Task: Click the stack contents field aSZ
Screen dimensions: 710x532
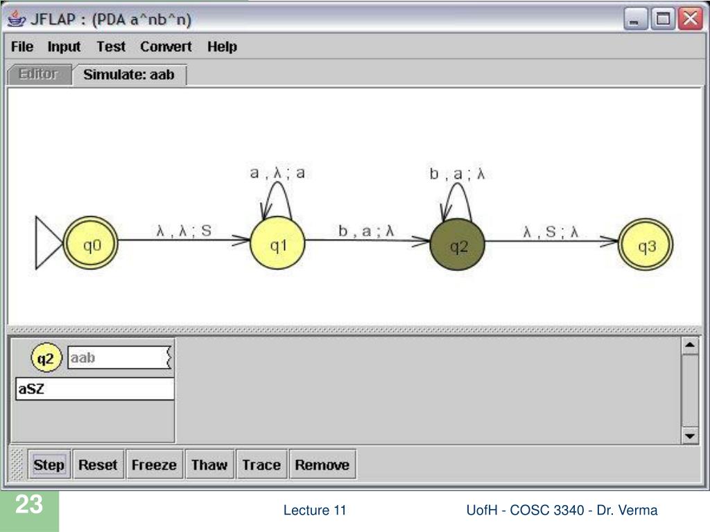Action: click(x=94, y=389)
